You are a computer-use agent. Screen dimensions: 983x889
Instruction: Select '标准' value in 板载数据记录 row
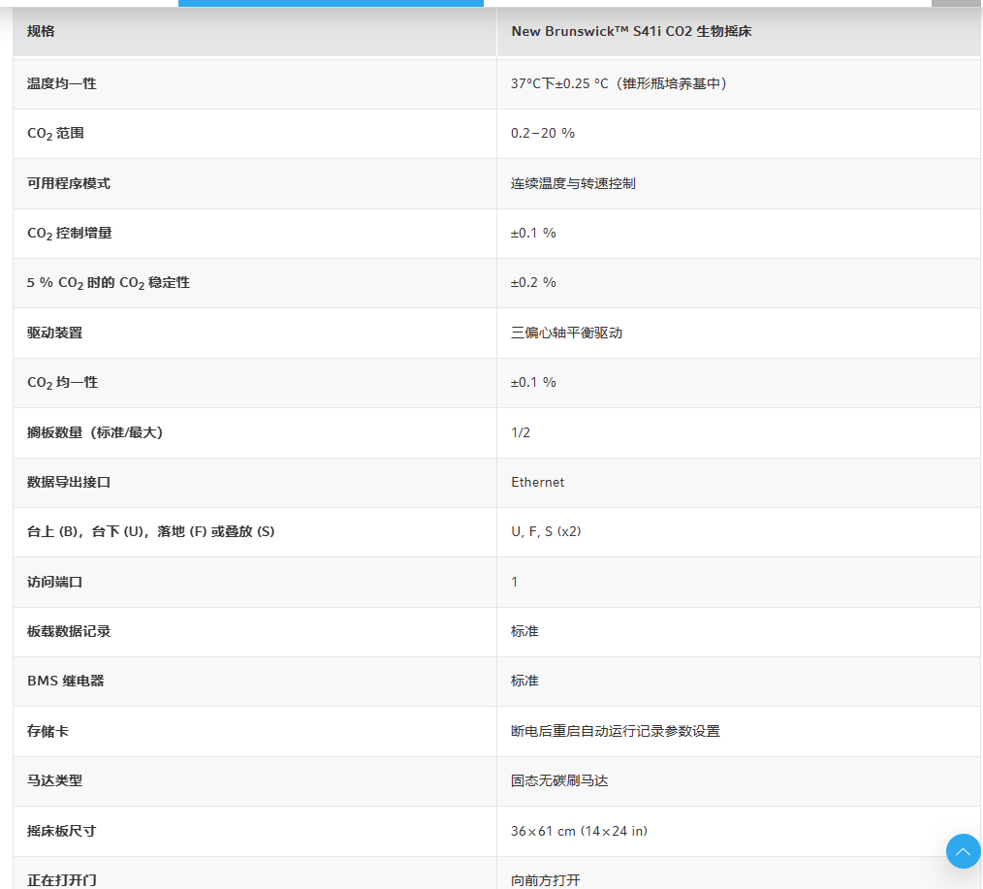pyautogui.click(x=524, y=631)
